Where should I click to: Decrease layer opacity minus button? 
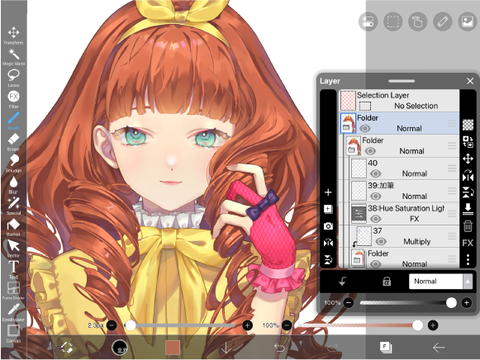click(x=349, y=303)
